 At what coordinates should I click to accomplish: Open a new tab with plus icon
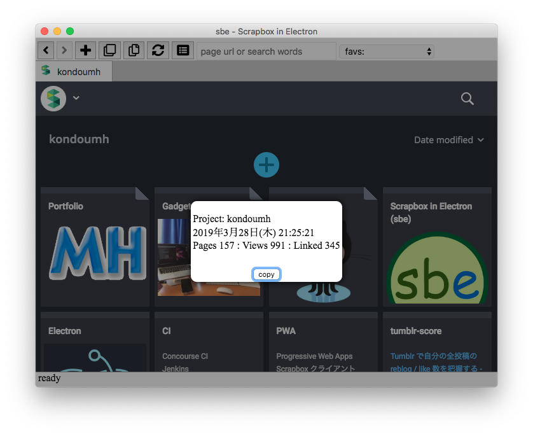pyautogui.click(x=85, y=51)
